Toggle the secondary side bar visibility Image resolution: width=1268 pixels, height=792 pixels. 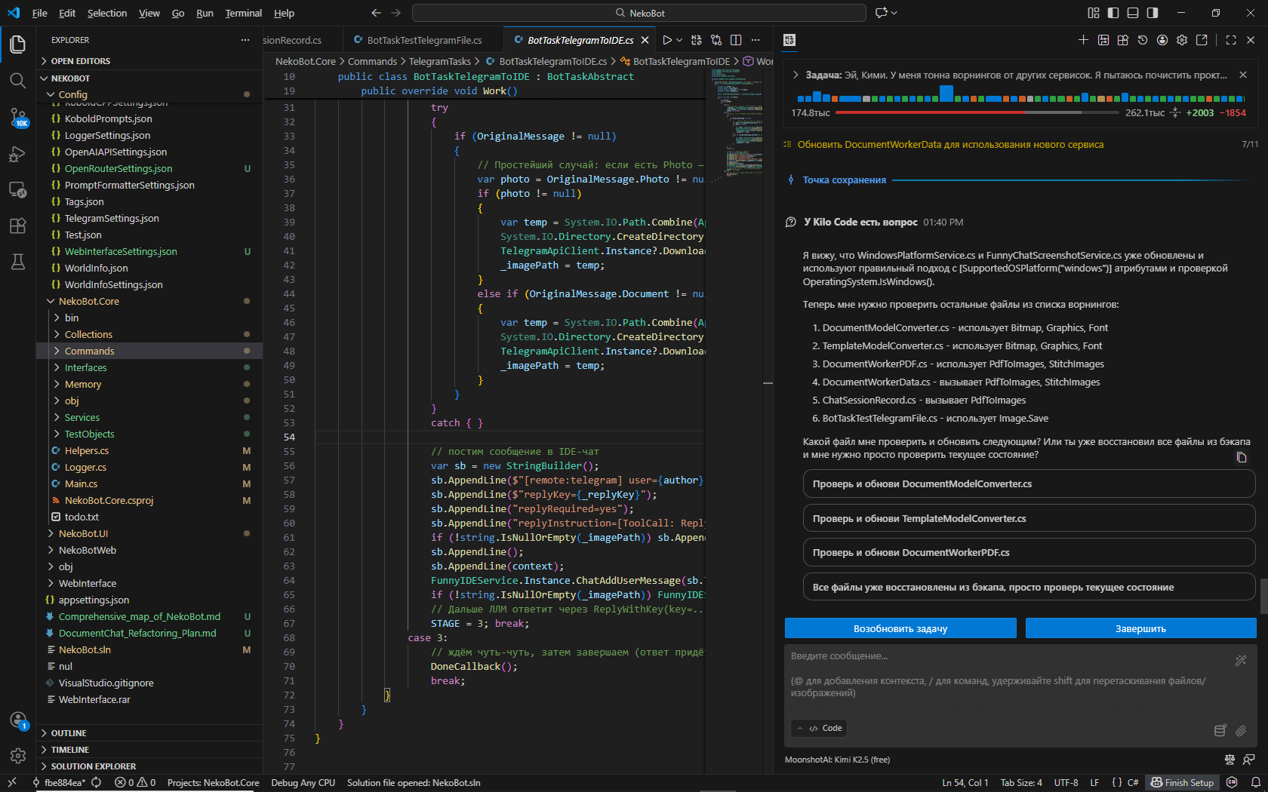[x=1153, y=13]
